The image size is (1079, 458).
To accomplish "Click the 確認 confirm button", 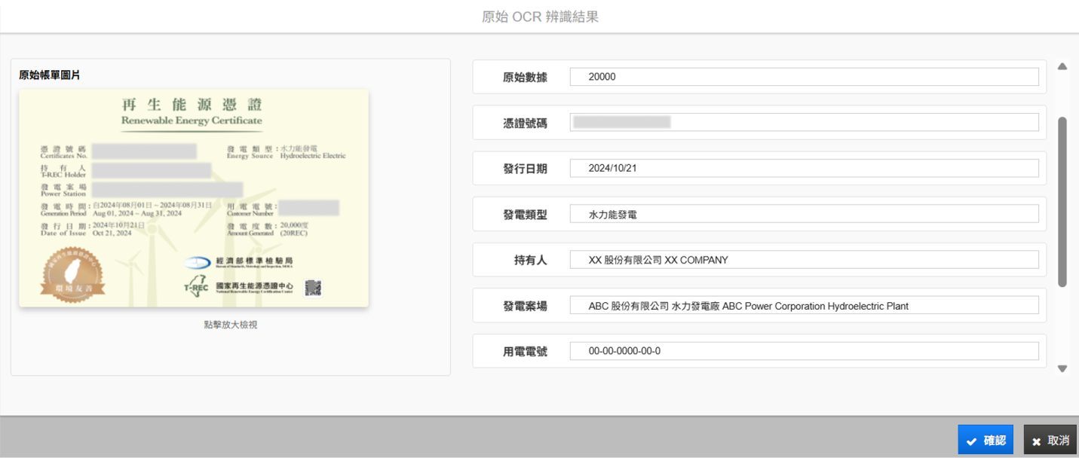I will [x=986, y=440].
